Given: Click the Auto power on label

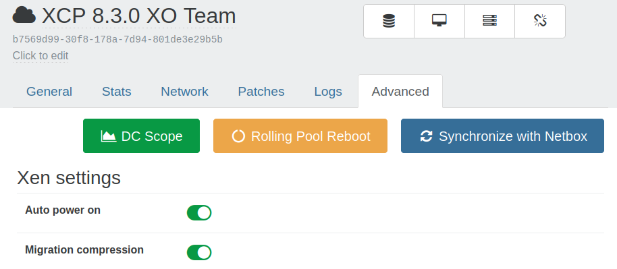Looking at the screenshot, I should [x=63, y=210].
